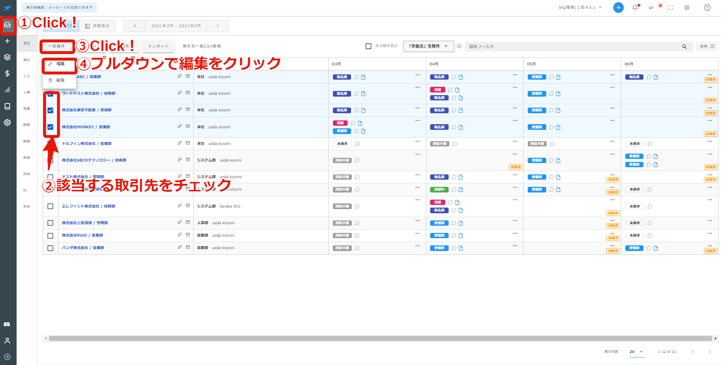Open document icon in パンダ株式会社 04月 cell
The height and width of the screenshot is (365, 721).
[x=461, y=248]
